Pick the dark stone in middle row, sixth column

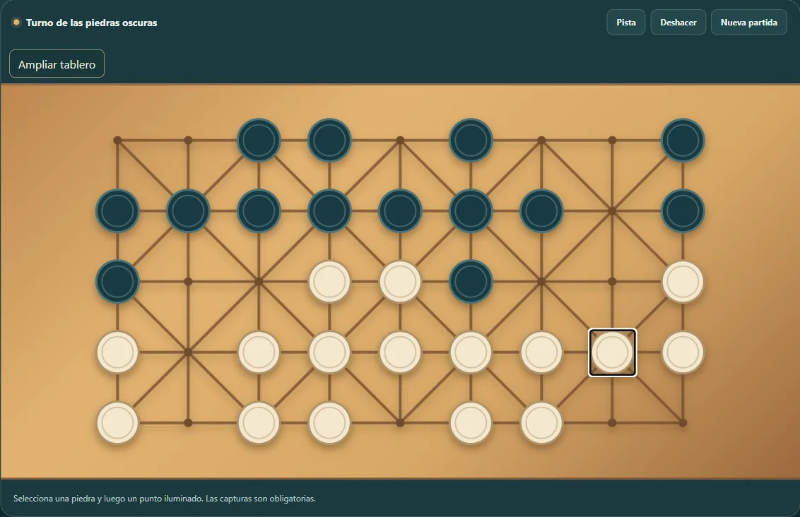pos(471,281)
